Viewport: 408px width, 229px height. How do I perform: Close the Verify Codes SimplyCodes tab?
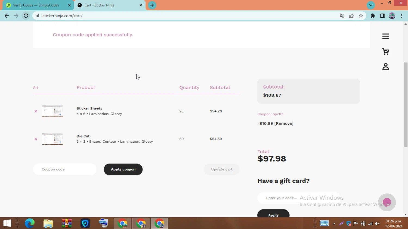coord(69,5)
